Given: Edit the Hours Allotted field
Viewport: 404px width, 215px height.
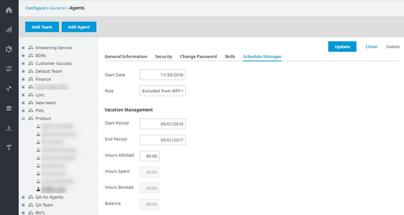Looking at the screenshot, I should pos(150,156).
